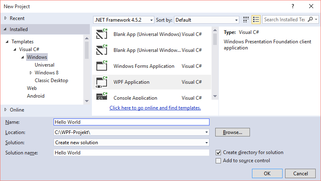Click the template list scroll down arrow
321x181 pixels.
[x=215, y=96]
